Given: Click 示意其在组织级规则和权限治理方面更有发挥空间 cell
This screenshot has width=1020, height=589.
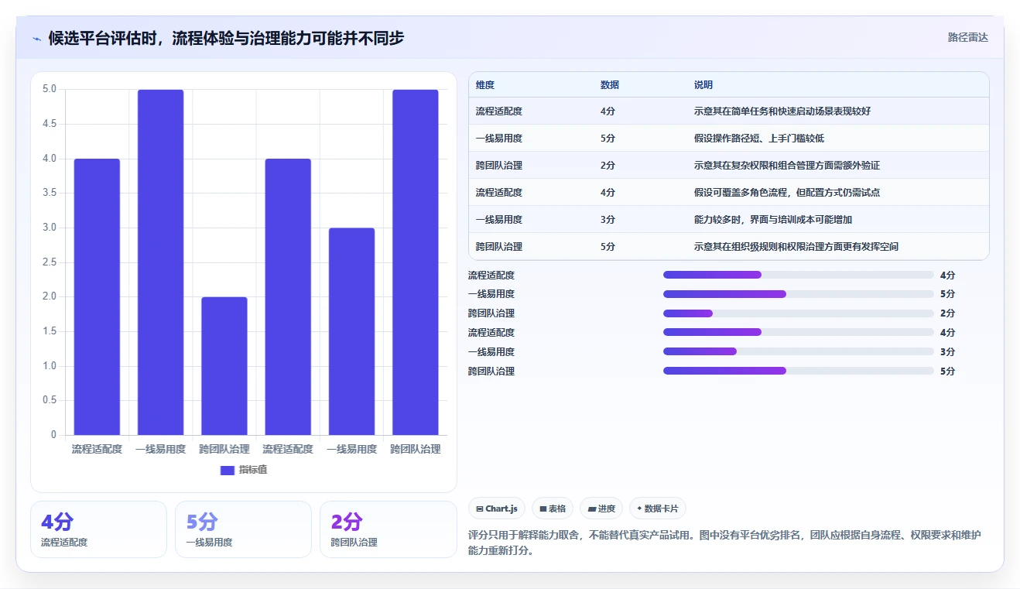Looking at the screenshot, I should point(796,247).
